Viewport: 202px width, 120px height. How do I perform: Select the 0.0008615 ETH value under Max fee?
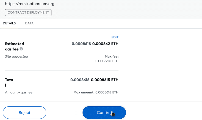(107, 61)
